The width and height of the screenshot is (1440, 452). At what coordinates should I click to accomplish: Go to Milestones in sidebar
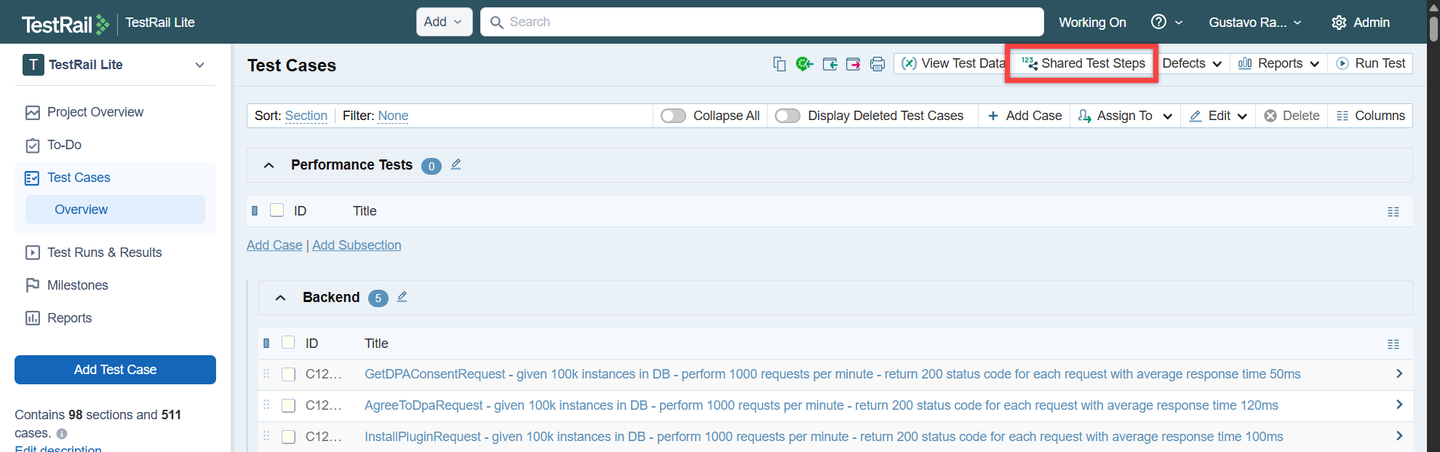click(x=77, y=285)
